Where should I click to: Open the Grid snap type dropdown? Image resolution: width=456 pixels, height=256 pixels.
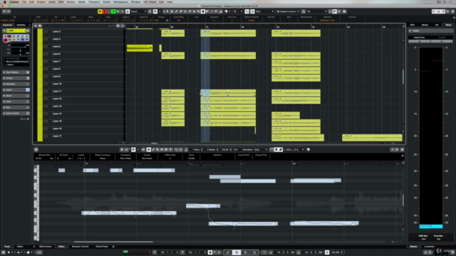pyautogui.click(x=264, y=11)
